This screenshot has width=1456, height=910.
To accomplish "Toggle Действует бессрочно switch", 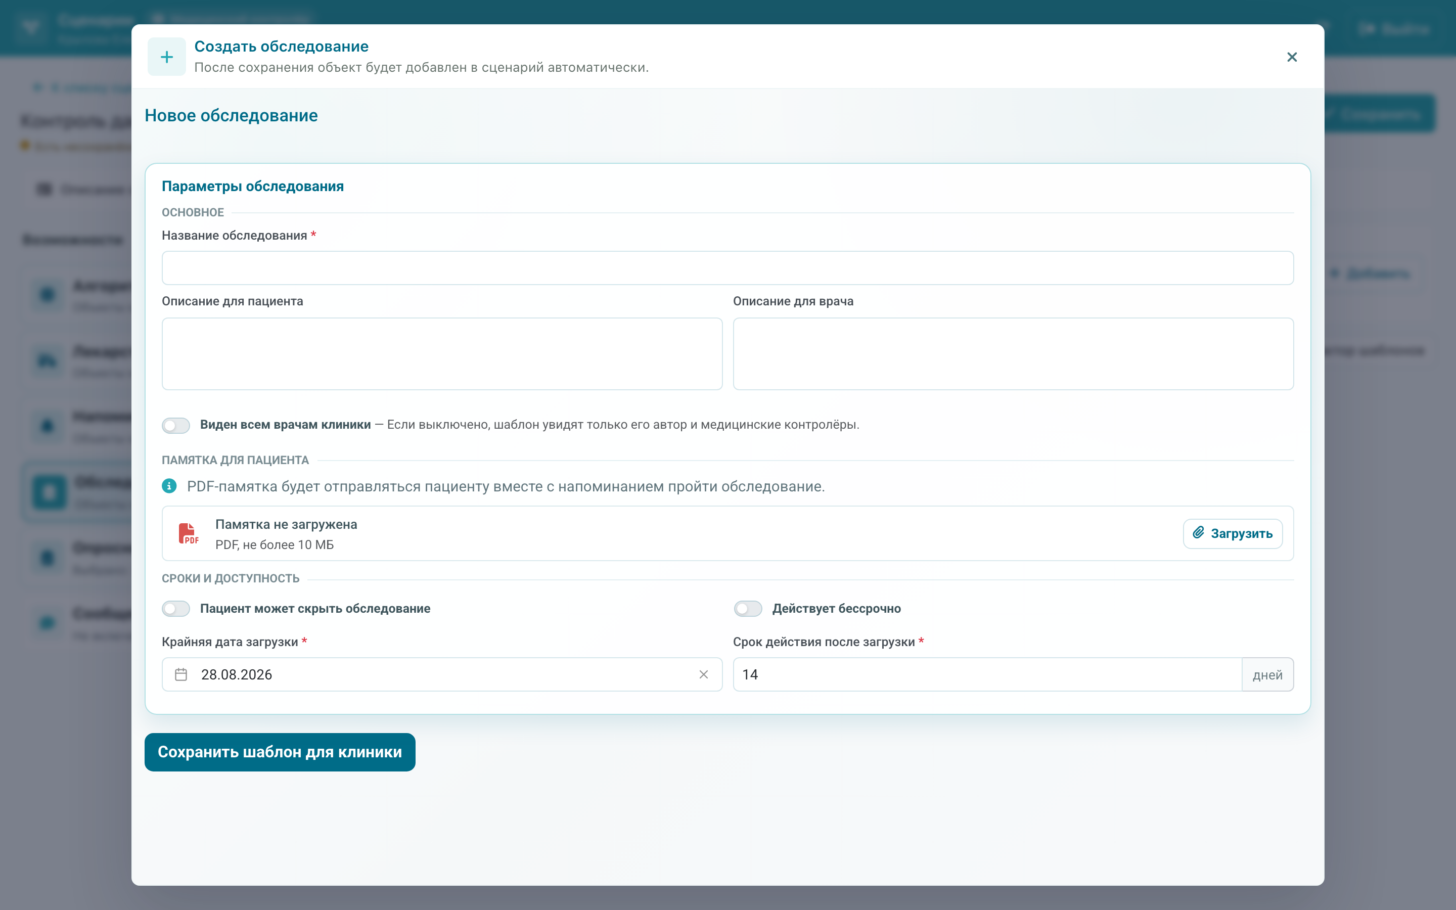I will (x=748, y=609).
